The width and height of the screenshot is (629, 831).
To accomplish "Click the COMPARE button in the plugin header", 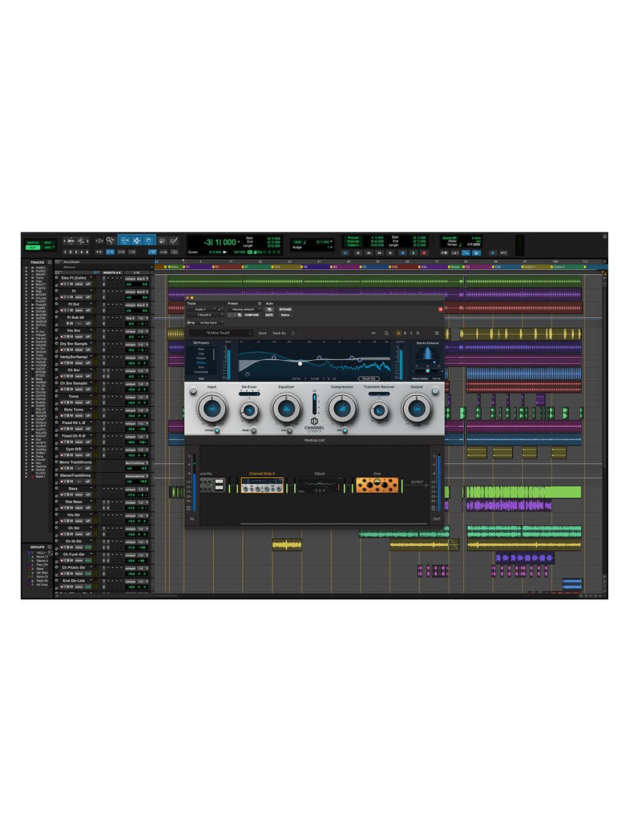I will click(252, 315).
